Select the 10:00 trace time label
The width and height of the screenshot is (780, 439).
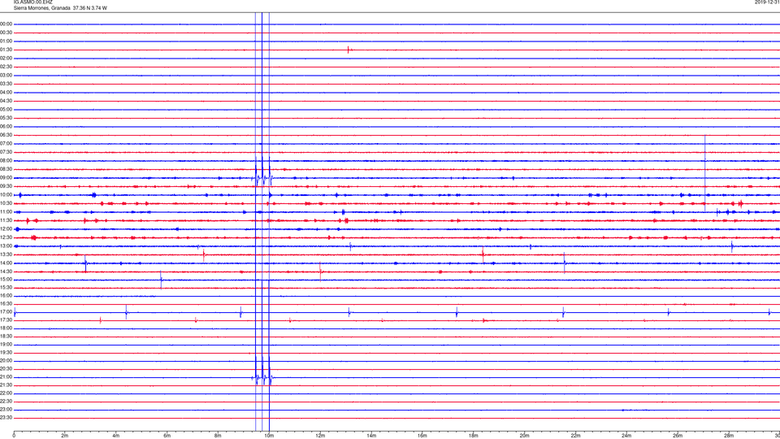click(x=6, y=194)
